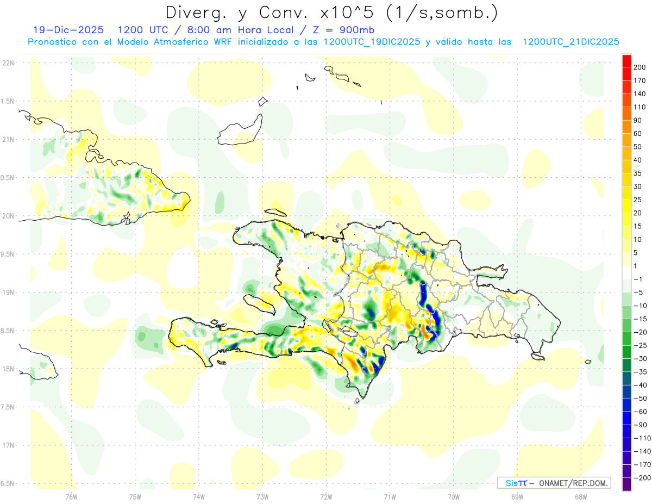The width and height of the screenshot is (652, 504).
Task: Click the '74W' longitude label
Action: [198, 496]
